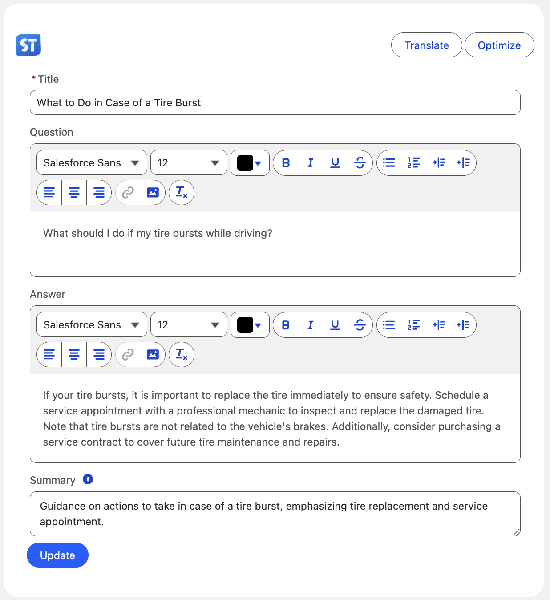Insert bulleted list in Answer editor
This screenshot has height=600, width=550.
pyautogui.click(x=389, y=325)
